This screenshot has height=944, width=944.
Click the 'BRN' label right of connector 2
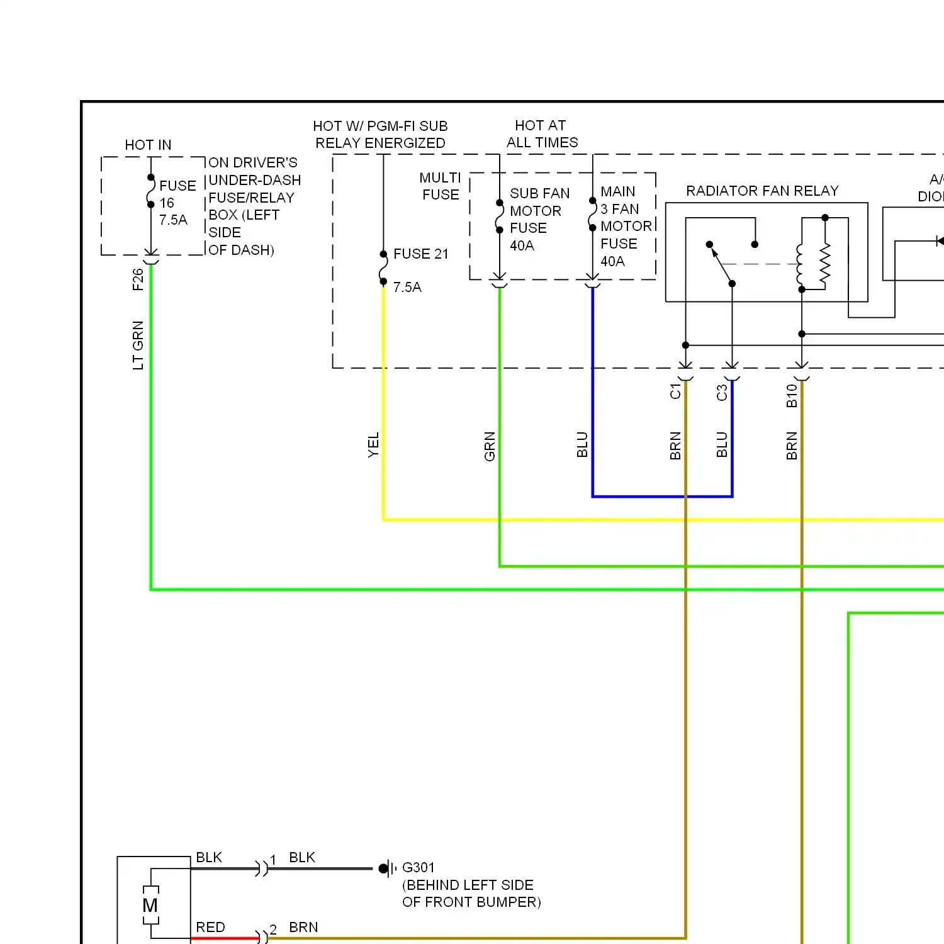coord(303,927)
